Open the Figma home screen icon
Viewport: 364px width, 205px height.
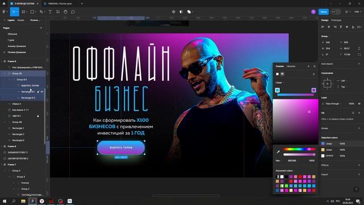point(4,4)
